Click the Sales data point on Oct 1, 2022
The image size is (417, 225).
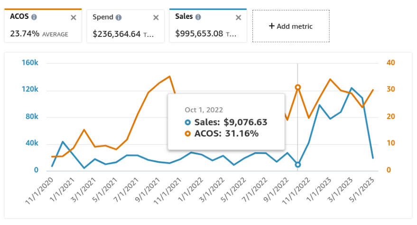(x=298, y=164)
